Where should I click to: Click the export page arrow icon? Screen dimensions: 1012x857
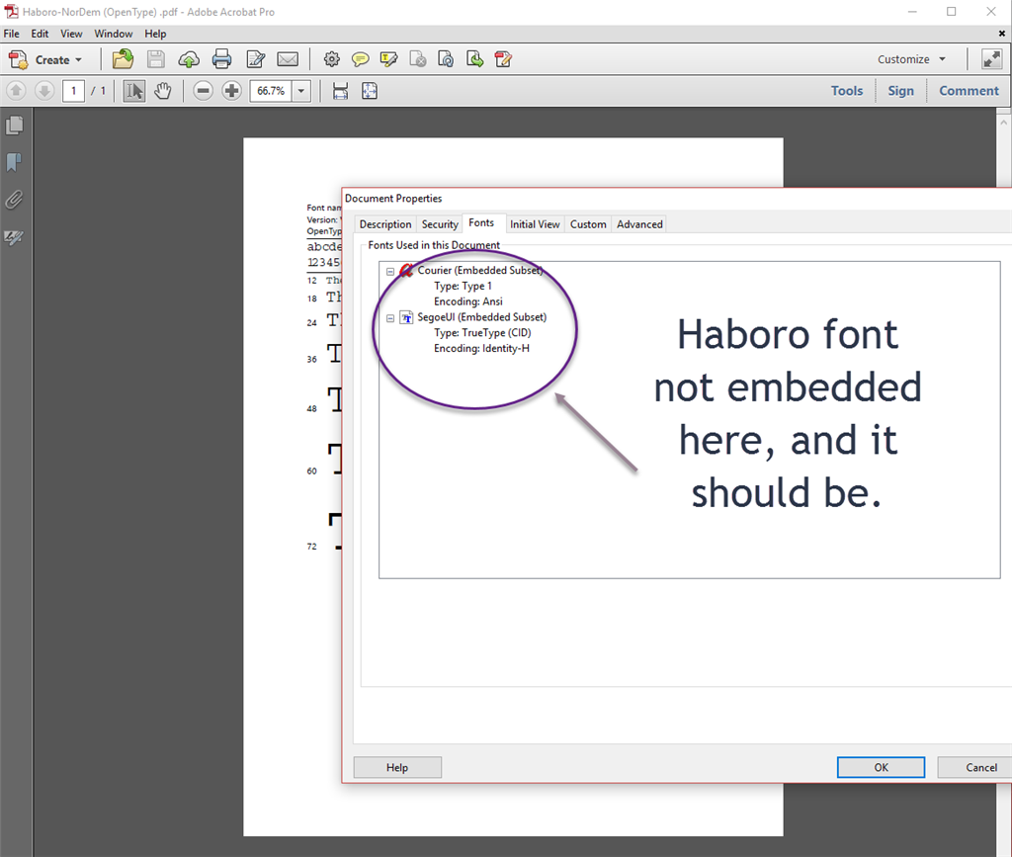pyautogui.click(x=475, y=59)
